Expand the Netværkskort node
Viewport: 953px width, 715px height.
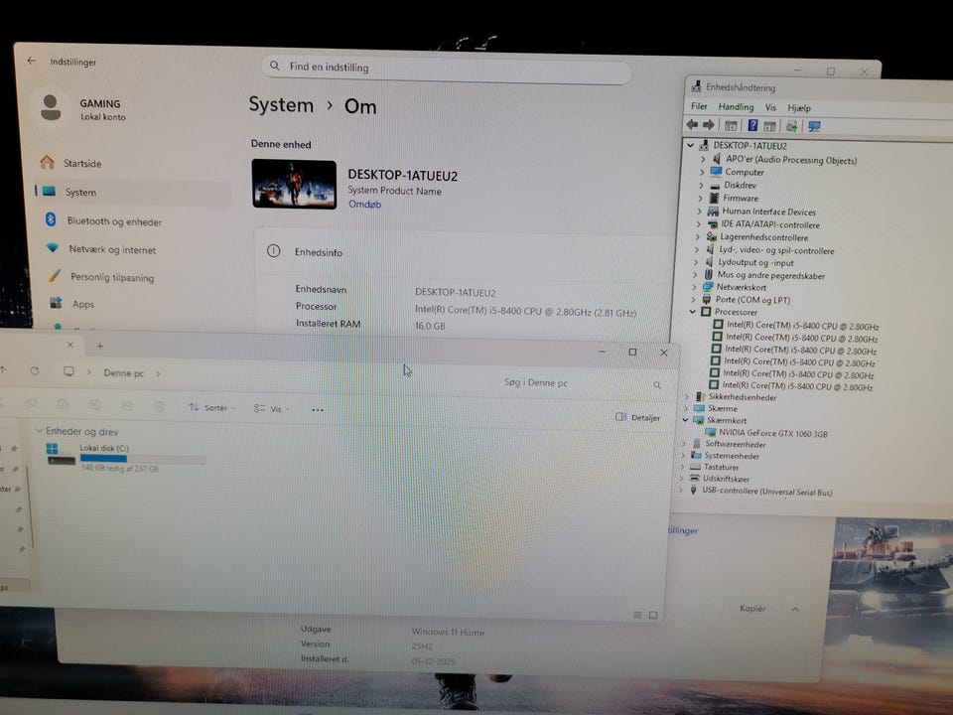pos(694,287)
